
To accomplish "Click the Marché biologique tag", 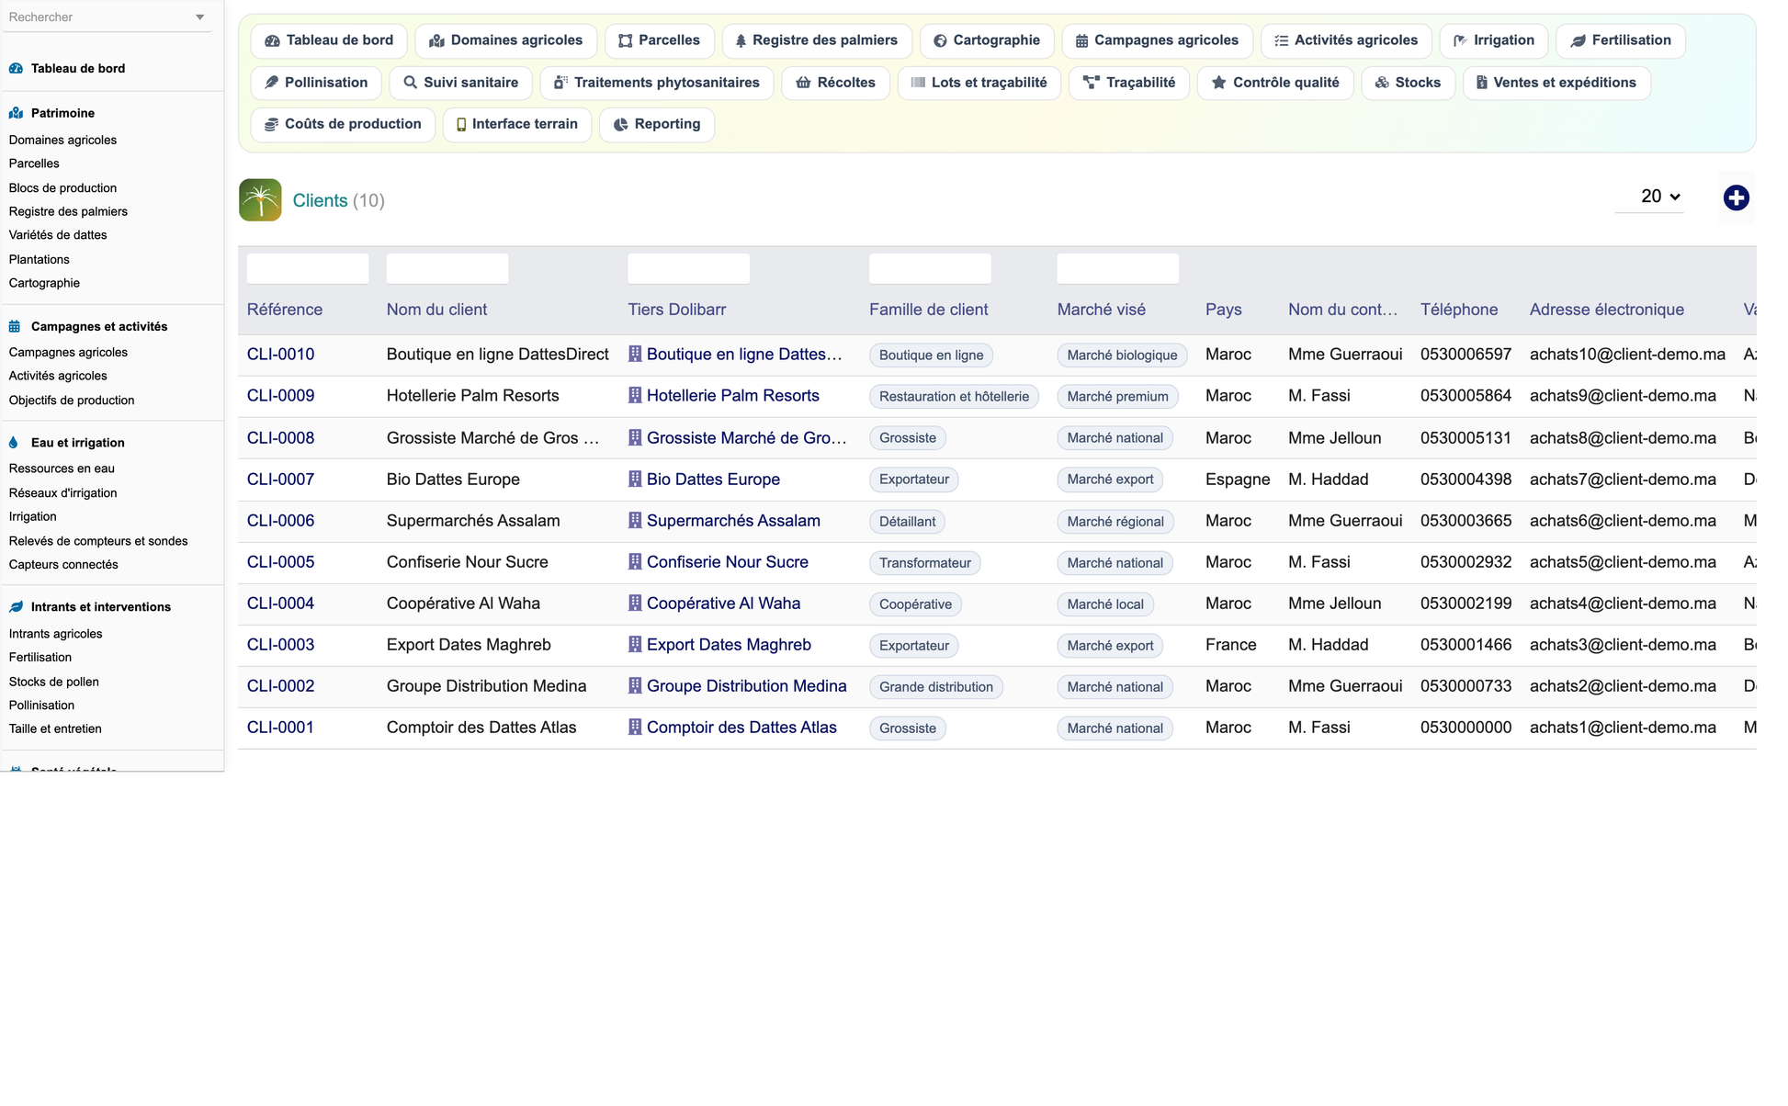I will tap(1122, 355).
